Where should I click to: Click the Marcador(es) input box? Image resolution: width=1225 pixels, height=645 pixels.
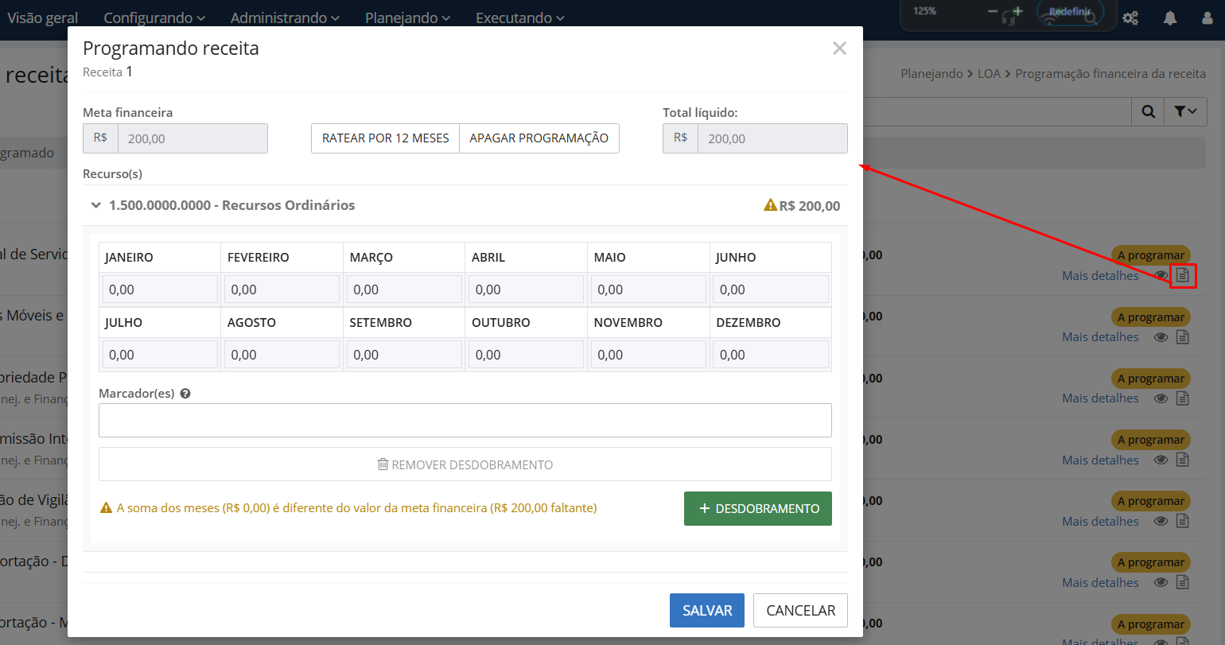coord(465,420)
